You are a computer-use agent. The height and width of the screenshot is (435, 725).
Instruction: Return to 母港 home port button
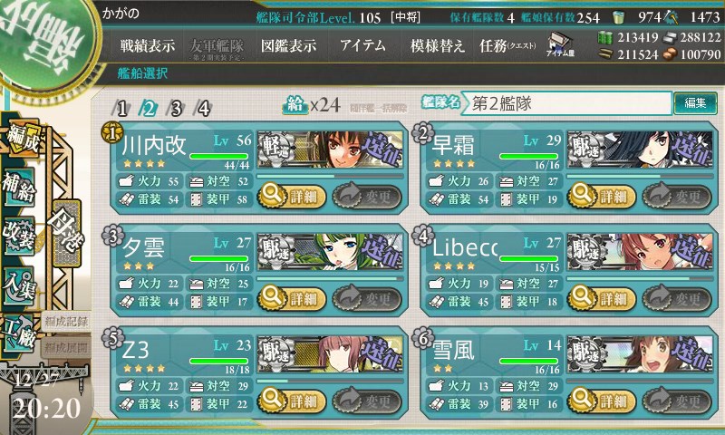tap(66, 233)
